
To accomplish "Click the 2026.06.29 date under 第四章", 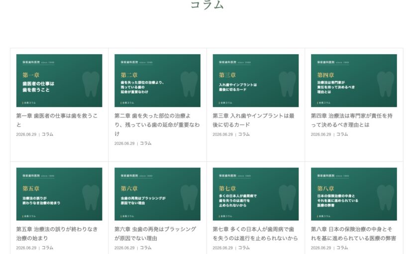I will pos(321,134).
